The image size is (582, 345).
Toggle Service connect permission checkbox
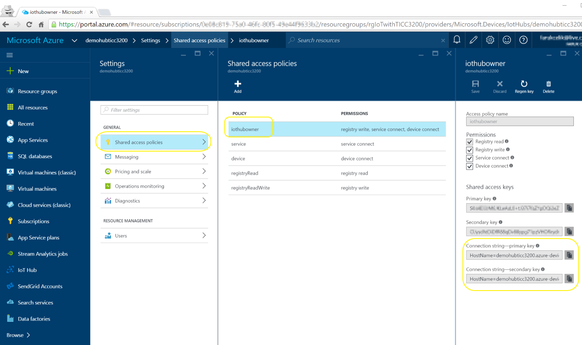pyautogui.click(x=470, y=158)
